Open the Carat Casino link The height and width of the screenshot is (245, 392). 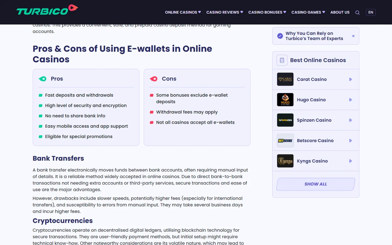tap(312, 79)
